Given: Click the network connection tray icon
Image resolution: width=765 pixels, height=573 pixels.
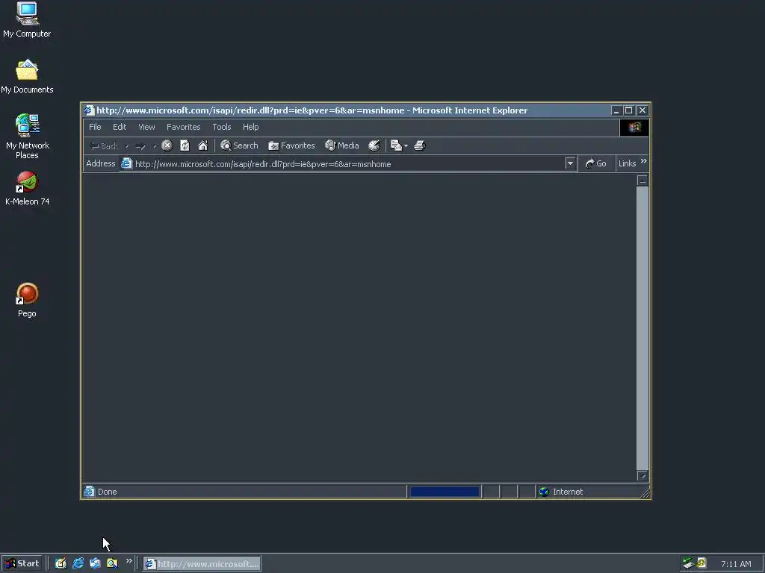Looking at the screenshot, I should point(688,563).
